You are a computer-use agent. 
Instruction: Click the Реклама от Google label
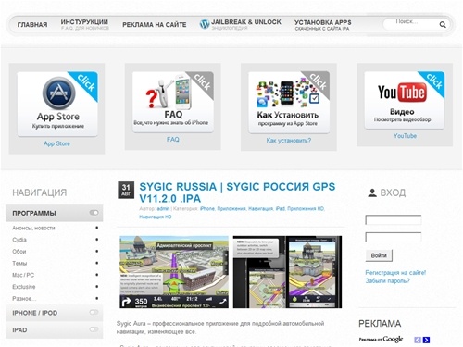point(381,340)
